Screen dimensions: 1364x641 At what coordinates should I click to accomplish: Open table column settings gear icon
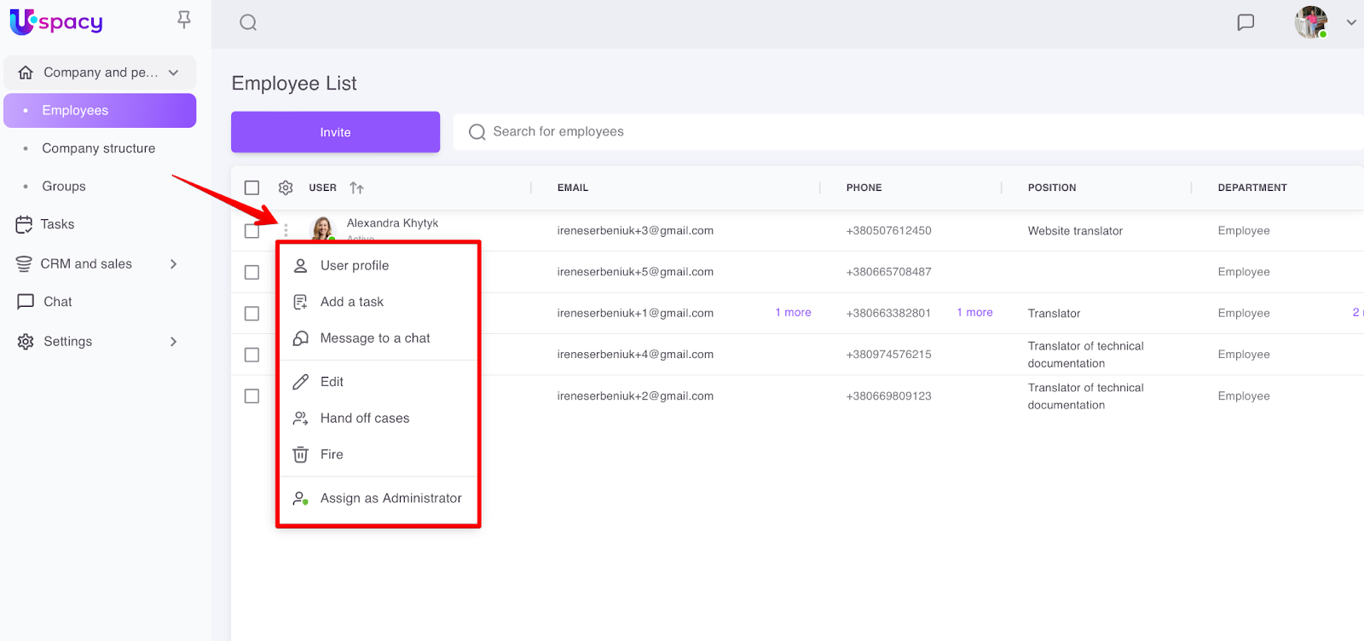pyautogui.click(x=286, y=188)
